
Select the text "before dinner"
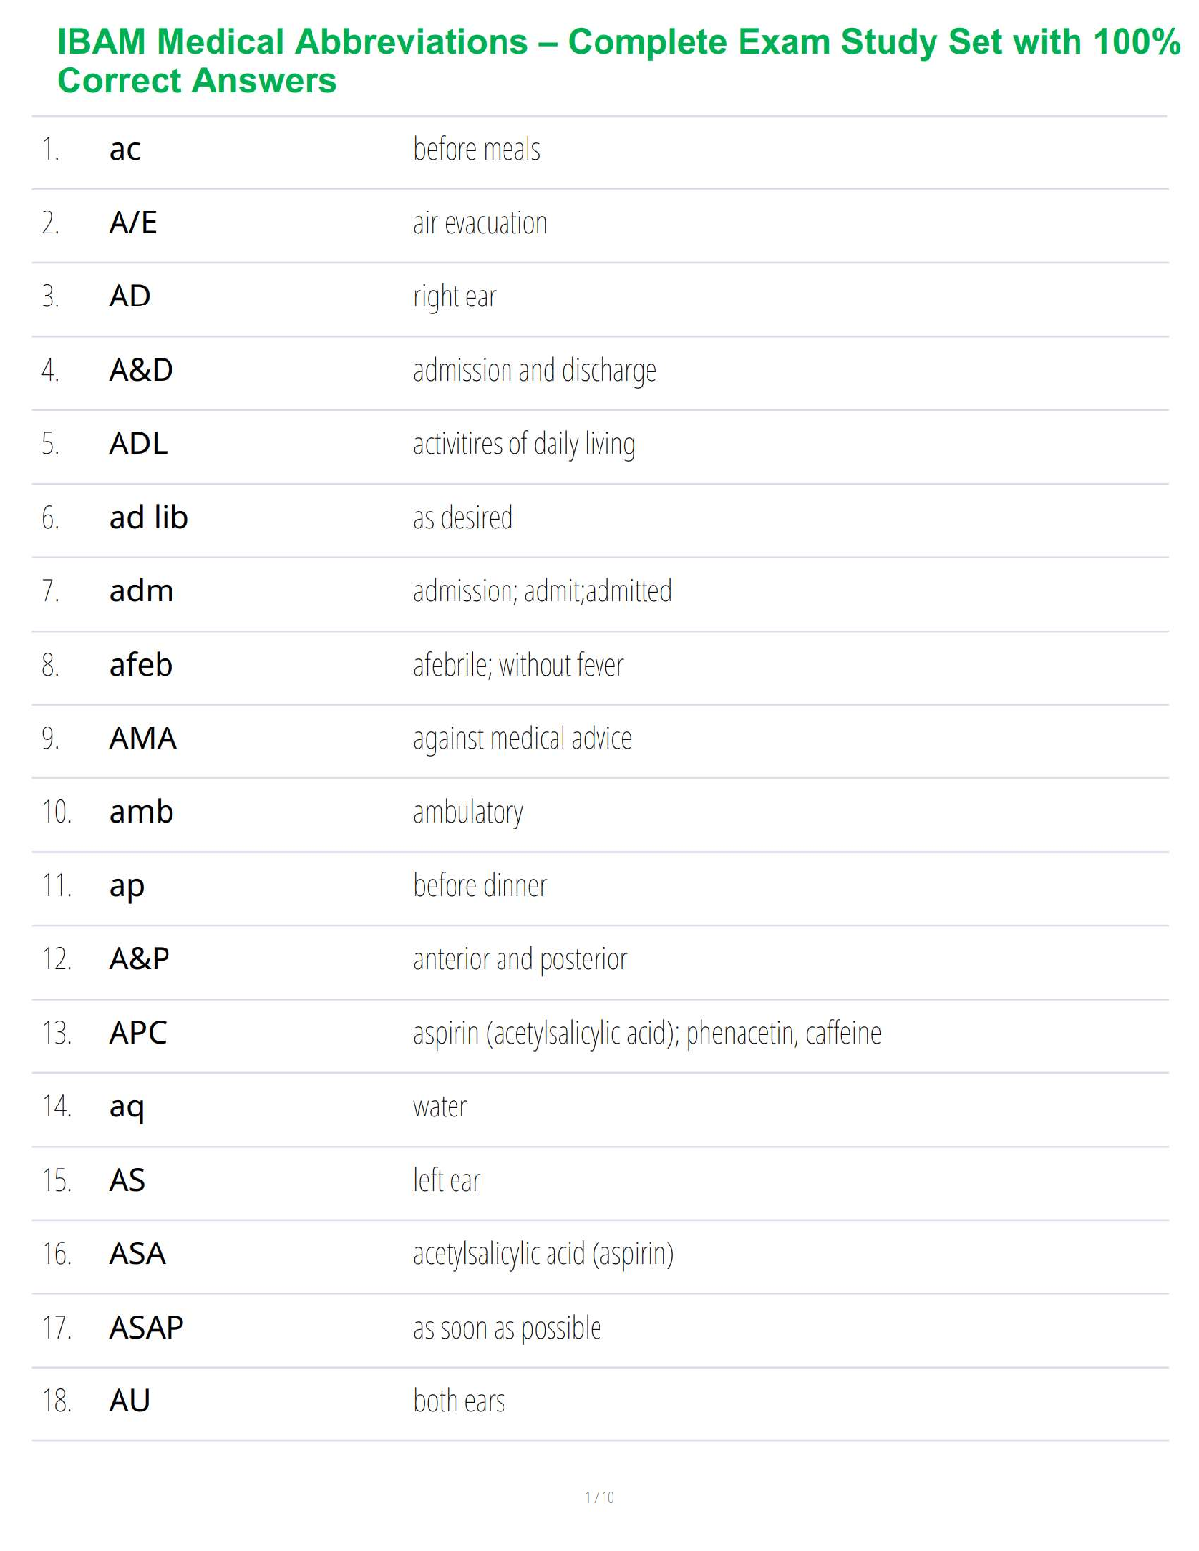pyautogui.click(x=480, y=886)
